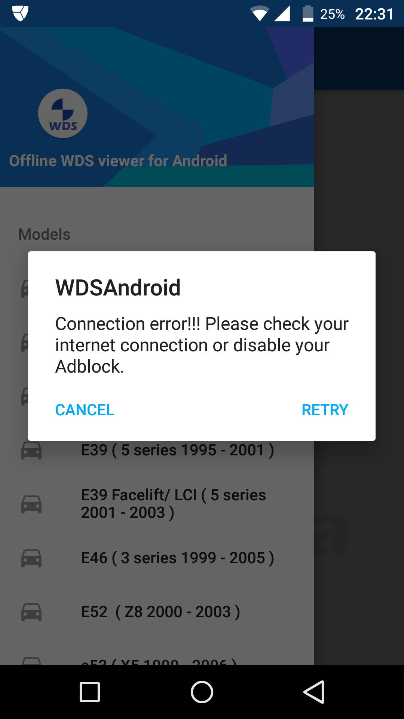404x719 pixels.
Task: Tap the WDS logo in drawer header
Action: tap(63, 113)
